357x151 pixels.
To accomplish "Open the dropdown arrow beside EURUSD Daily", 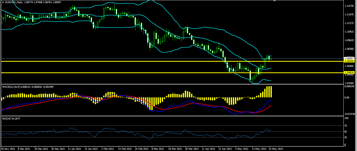I will [3, 2].
